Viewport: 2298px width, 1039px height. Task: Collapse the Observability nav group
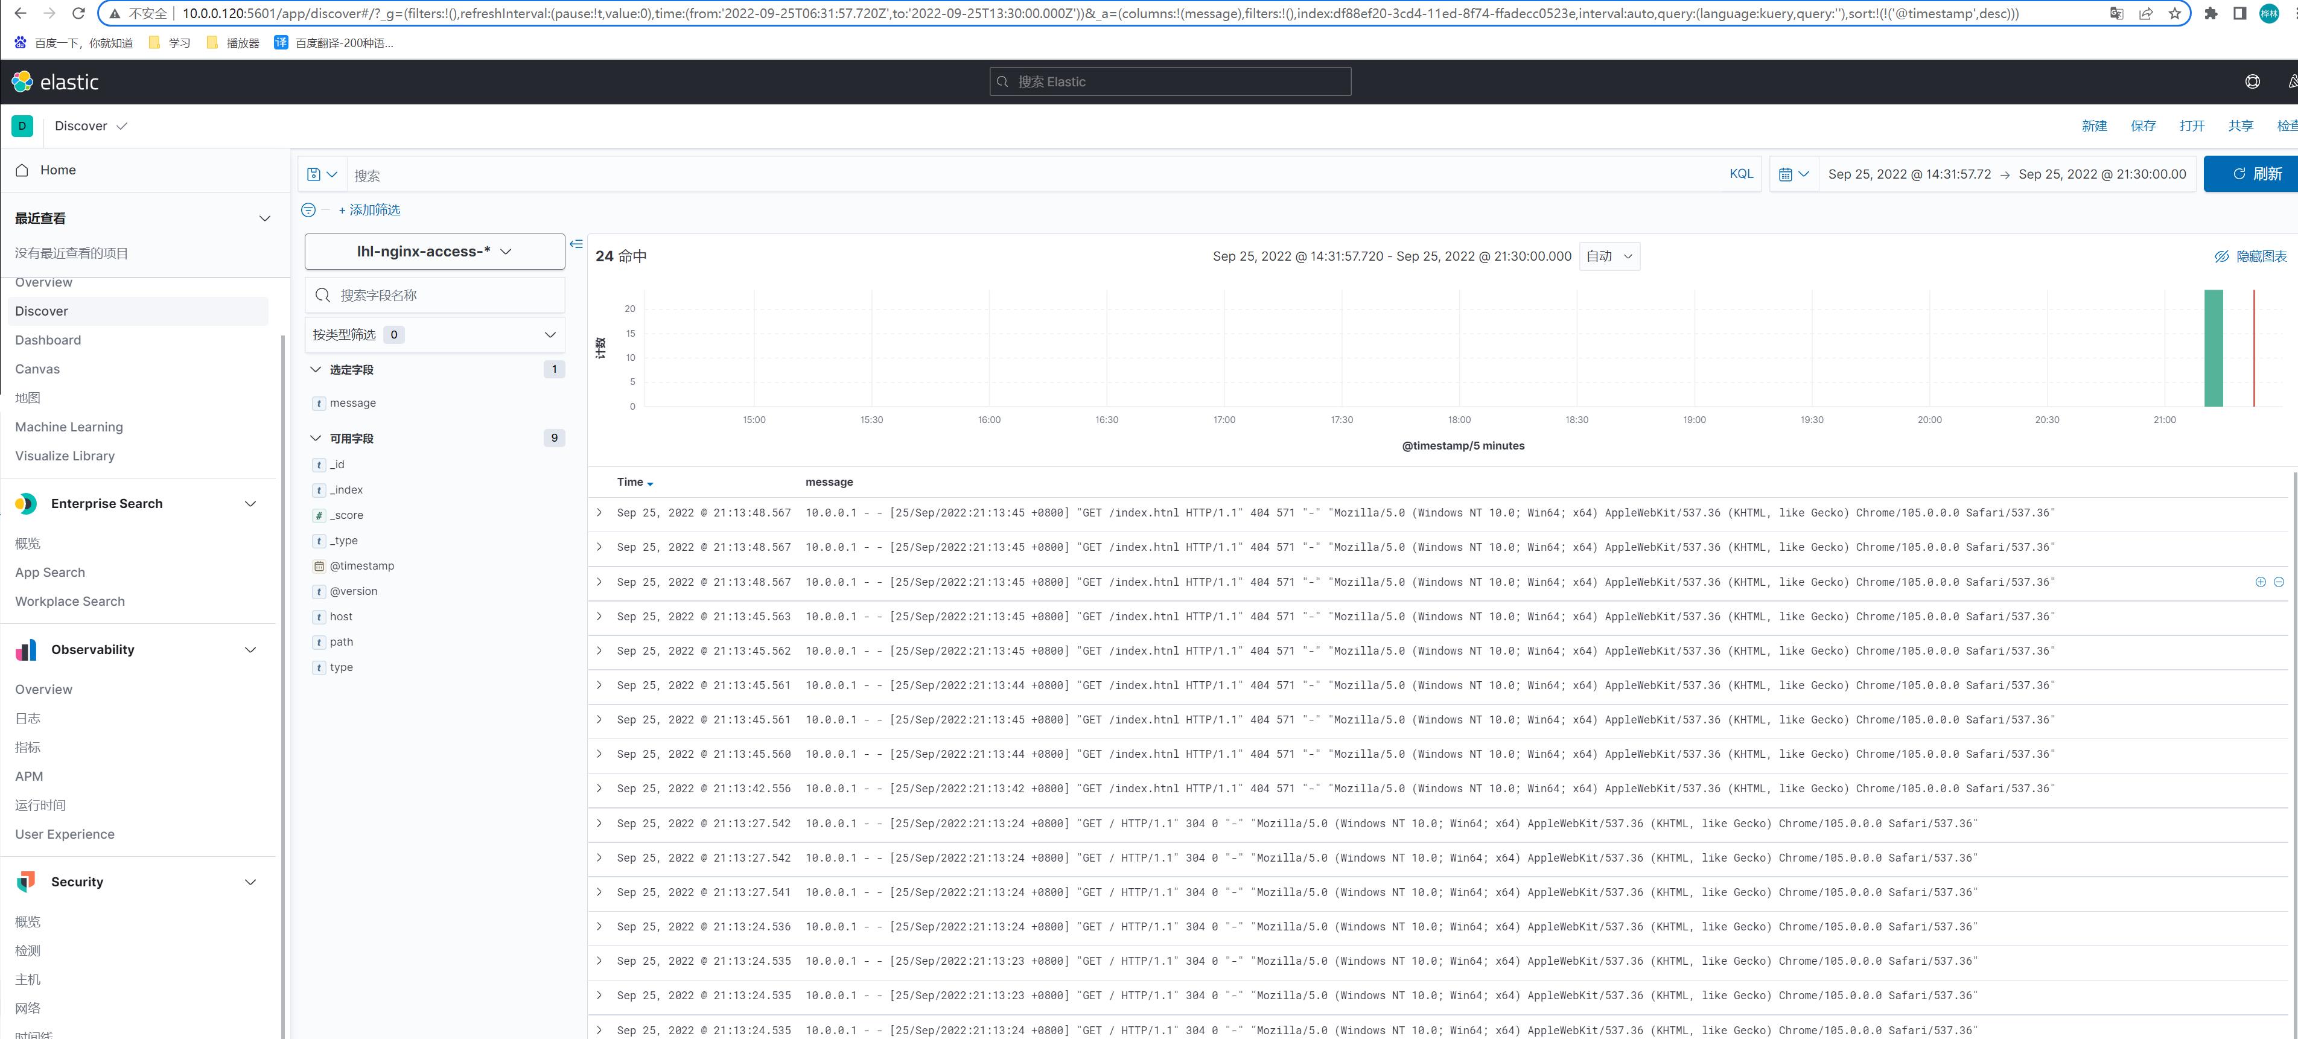[250, 650]
